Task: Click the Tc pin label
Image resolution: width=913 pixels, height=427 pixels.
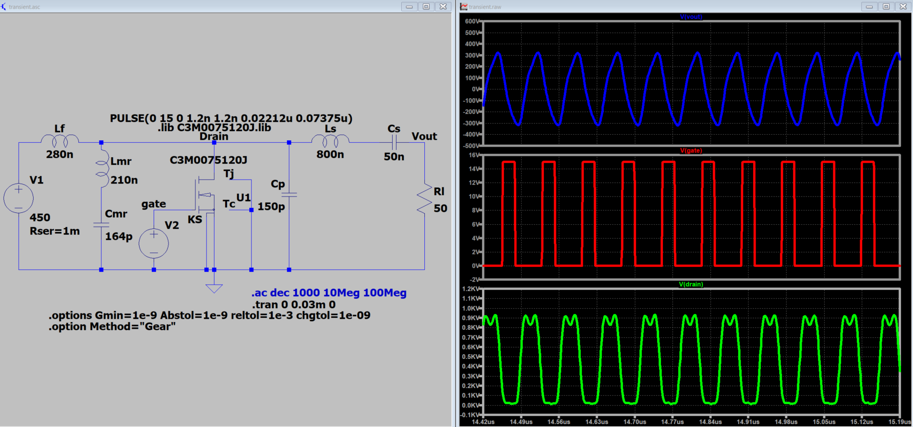Action: click(229, 204)
